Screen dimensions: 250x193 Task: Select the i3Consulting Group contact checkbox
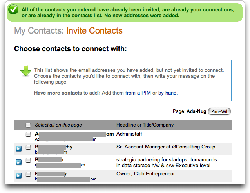[x=28, y=147]
